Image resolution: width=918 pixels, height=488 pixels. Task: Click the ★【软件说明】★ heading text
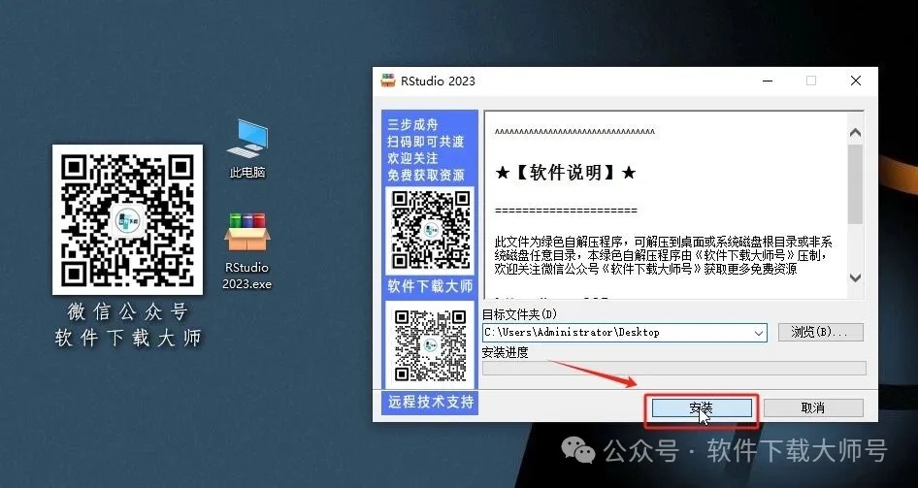pyautogui.click(x=566, y=173)
